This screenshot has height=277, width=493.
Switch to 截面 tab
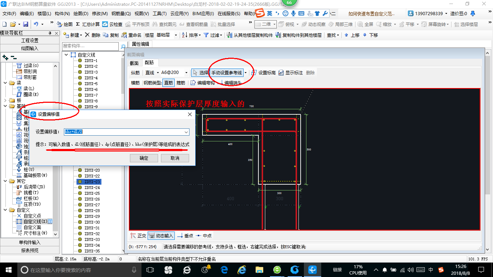click(134, 63)
